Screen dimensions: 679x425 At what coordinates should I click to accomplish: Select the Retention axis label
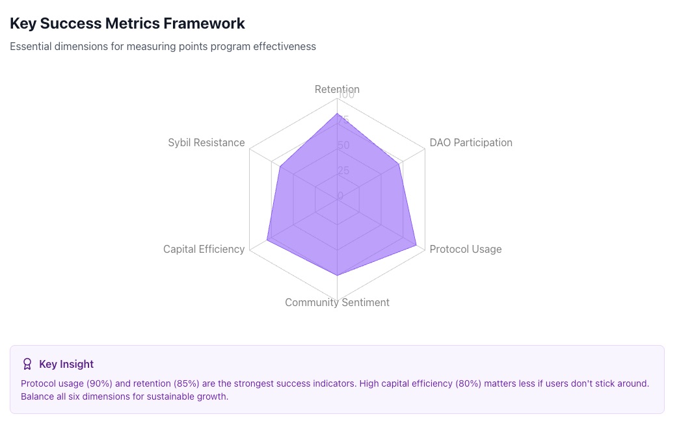337,89
